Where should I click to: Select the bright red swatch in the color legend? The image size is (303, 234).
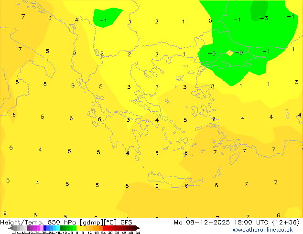click(104, 228)
